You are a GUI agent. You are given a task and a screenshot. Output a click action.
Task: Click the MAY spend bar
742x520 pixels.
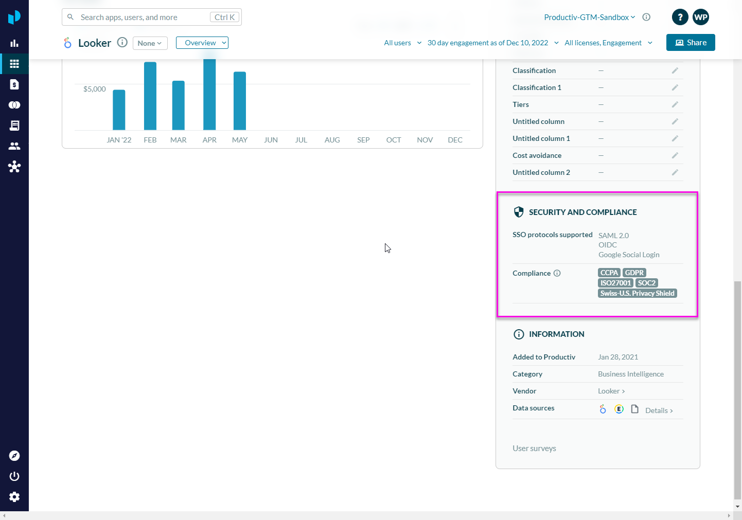(240, 101)
